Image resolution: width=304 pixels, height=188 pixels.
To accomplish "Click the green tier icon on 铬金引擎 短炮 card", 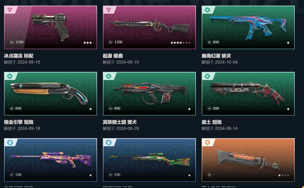I will pyautogui.click(x=10, y=76).
